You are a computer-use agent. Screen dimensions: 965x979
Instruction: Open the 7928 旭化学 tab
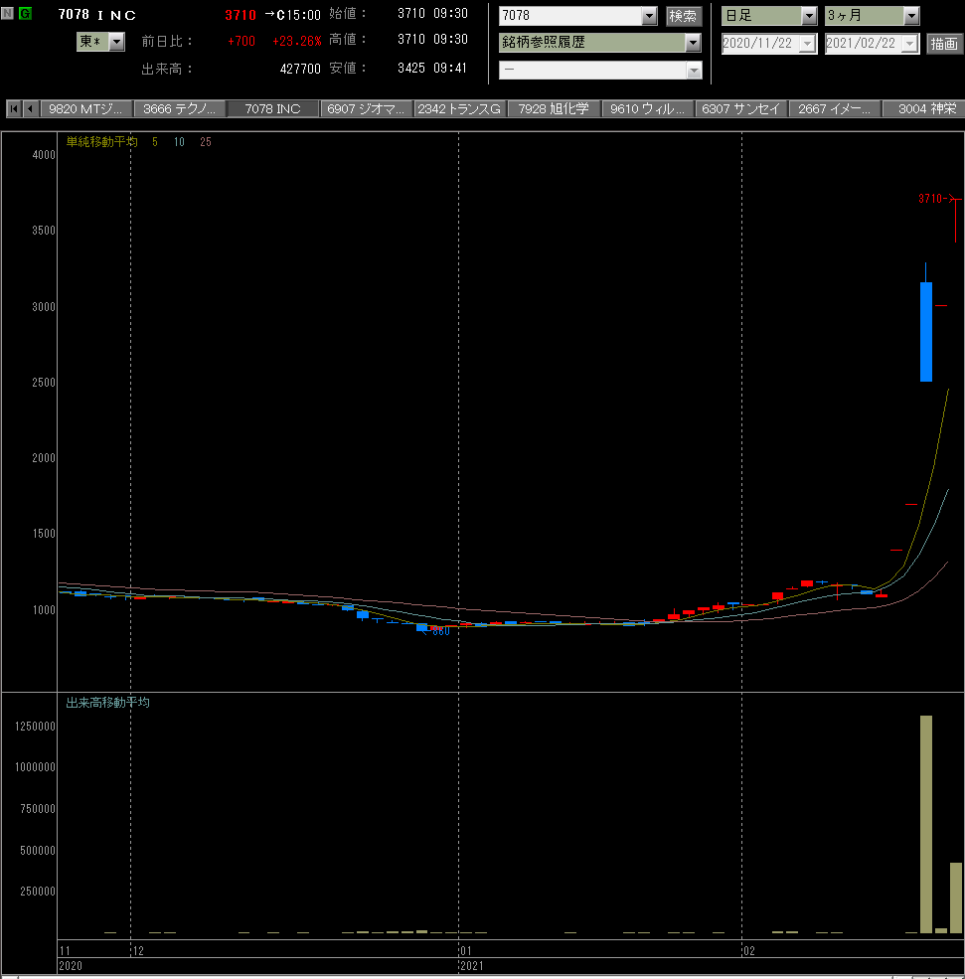point(553,108)
